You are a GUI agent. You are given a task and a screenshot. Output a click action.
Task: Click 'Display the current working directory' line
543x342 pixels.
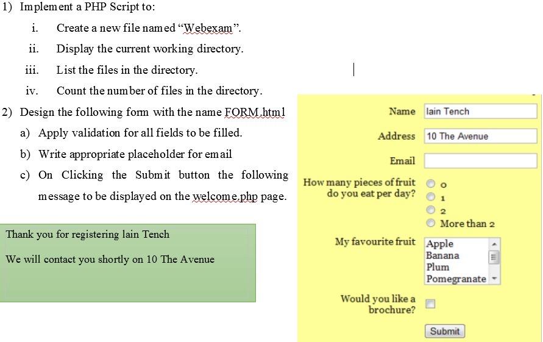[150, 49]
